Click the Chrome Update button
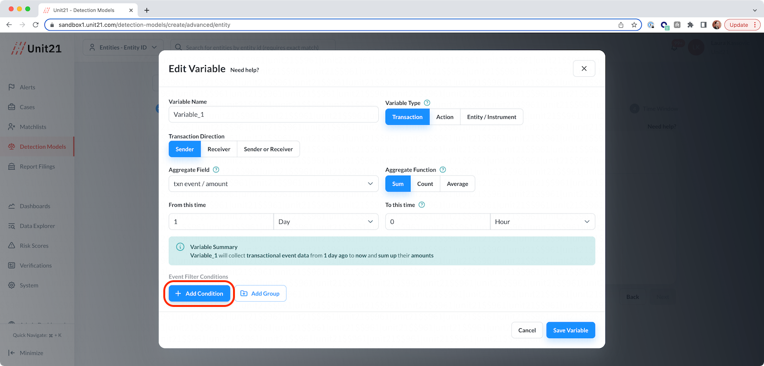Image resolution: width=764 pixels, height=366 pixels. coord(743,25)
